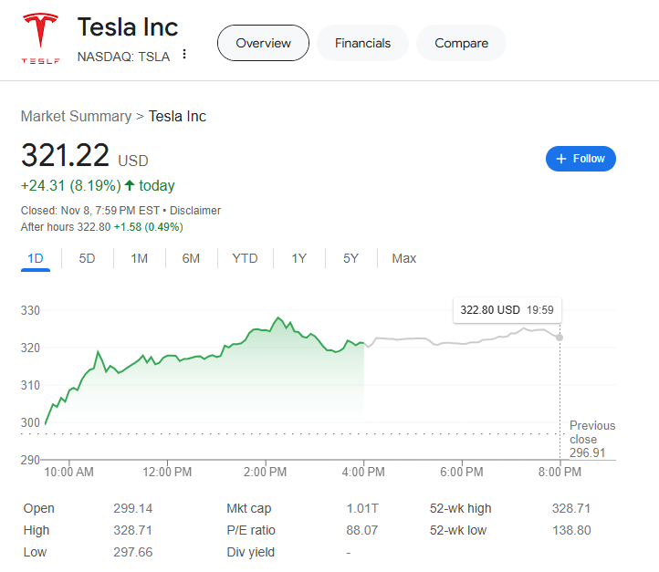The width and height of the screenshot is (659, 572).
Task: Click the plus Follow button
Action: tap(581, 159)
